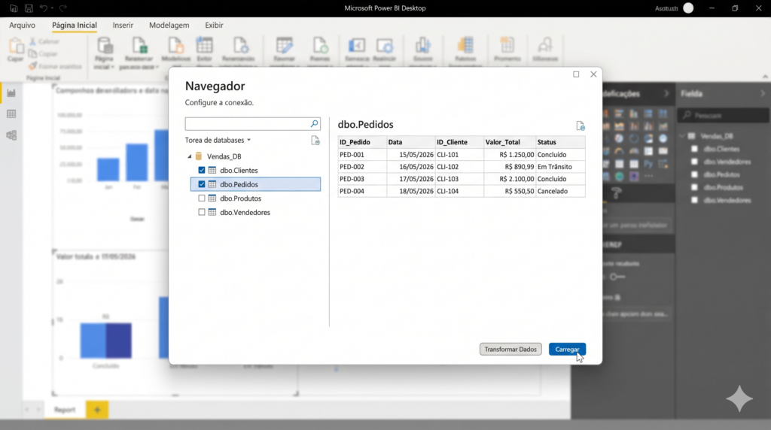771x430 pixels.
Task: Check the dbo.Vendedores checkbox
Action: click(x=202, y=213)
